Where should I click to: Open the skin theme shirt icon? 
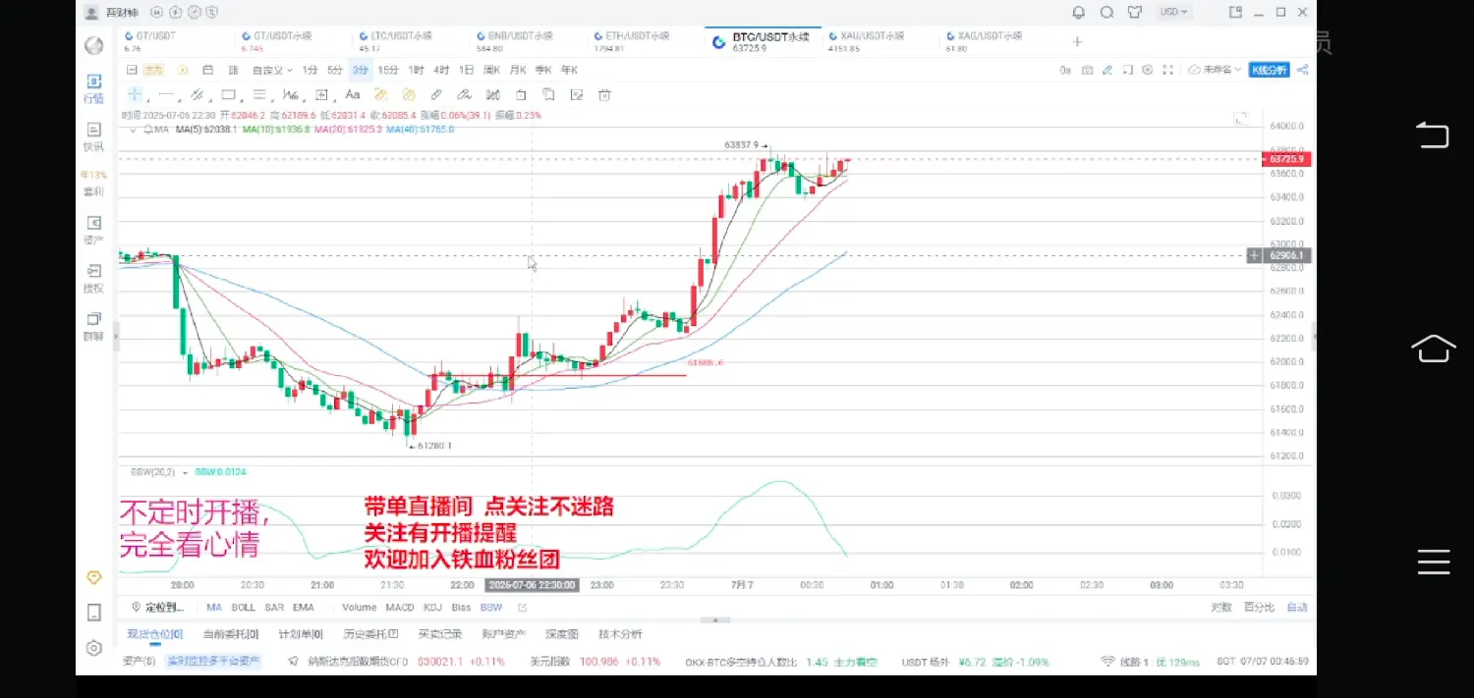1135,13
